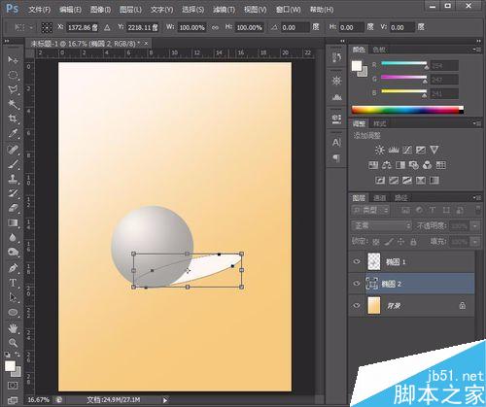Switch to the 通道 tab
The height and width of the screenshot is (407, 486).
click(x=379, y=197)
